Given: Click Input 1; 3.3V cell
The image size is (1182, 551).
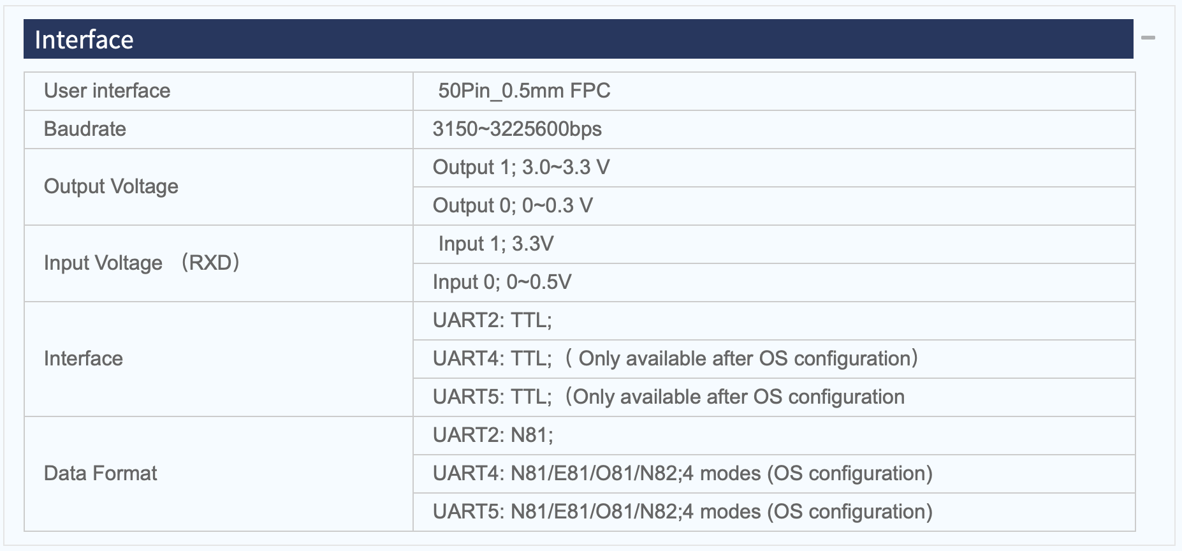Looking at the screenshot, I should point(774,244).
